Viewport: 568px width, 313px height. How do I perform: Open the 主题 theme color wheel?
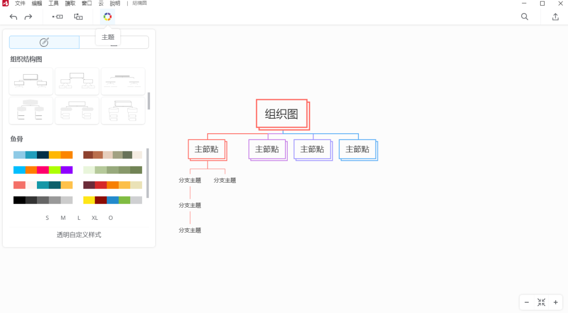107,17
